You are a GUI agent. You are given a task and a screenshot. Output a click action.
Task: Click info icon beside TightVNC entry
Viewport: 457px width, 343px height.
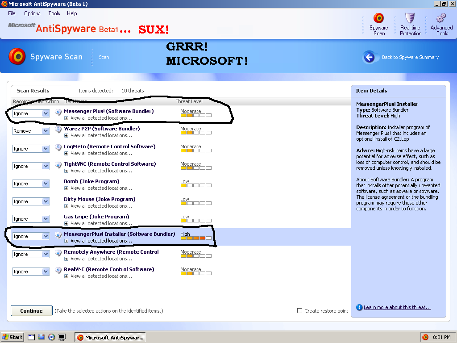point(58,164)
